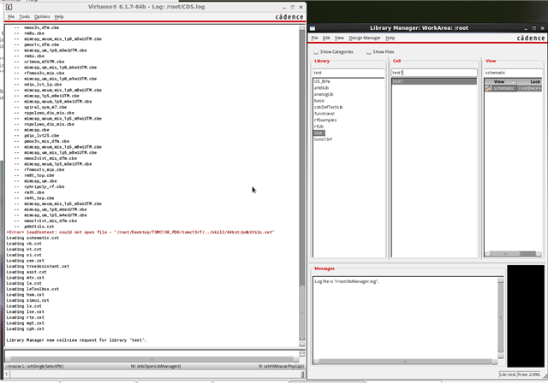Open the Design Manager menu
The image size is (548, 383).
tap(365, 38)
